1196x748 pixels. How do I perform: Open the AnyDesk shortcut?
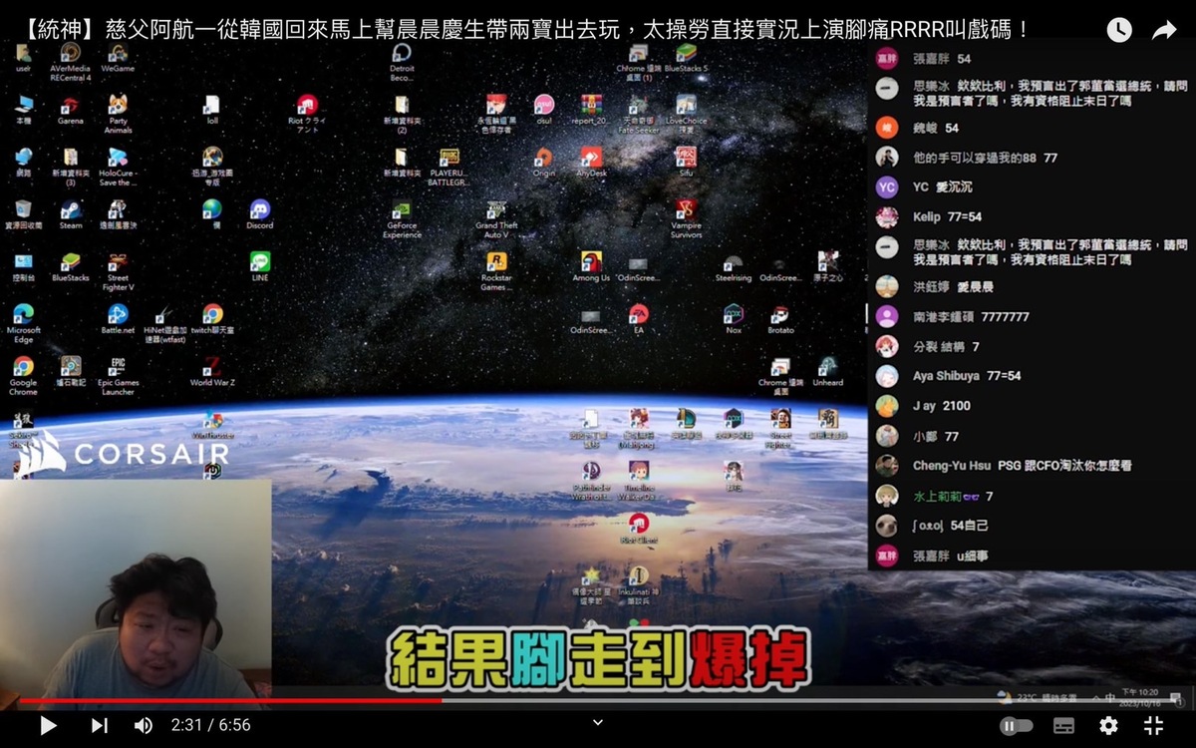591,162
